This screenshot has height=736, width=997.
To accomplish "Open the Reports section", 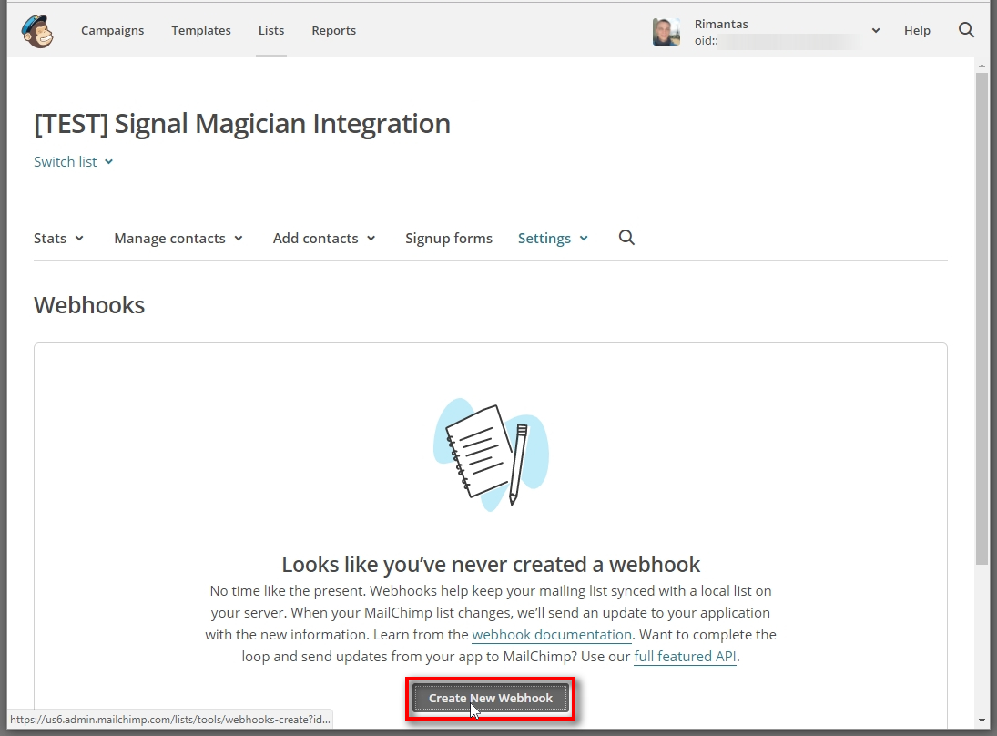I will point(333,31).
